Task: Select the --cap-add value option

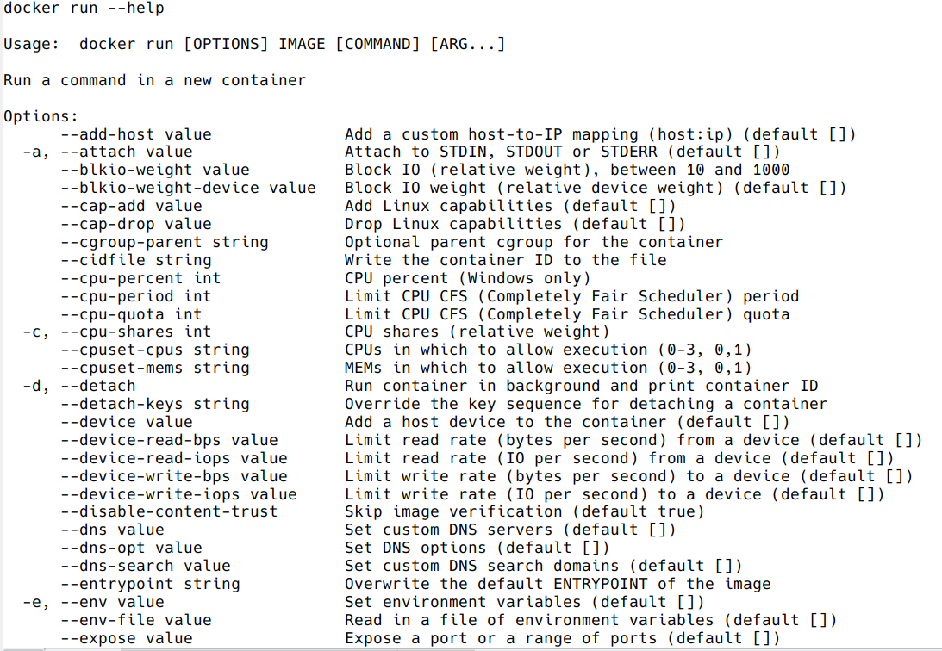Action: 131,207
